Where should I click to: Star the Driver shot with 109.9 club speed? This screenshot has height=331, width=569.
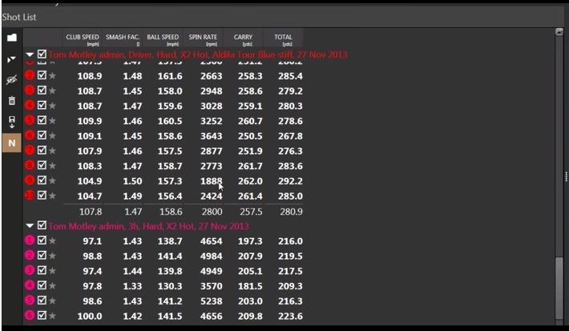coord(53,120)
